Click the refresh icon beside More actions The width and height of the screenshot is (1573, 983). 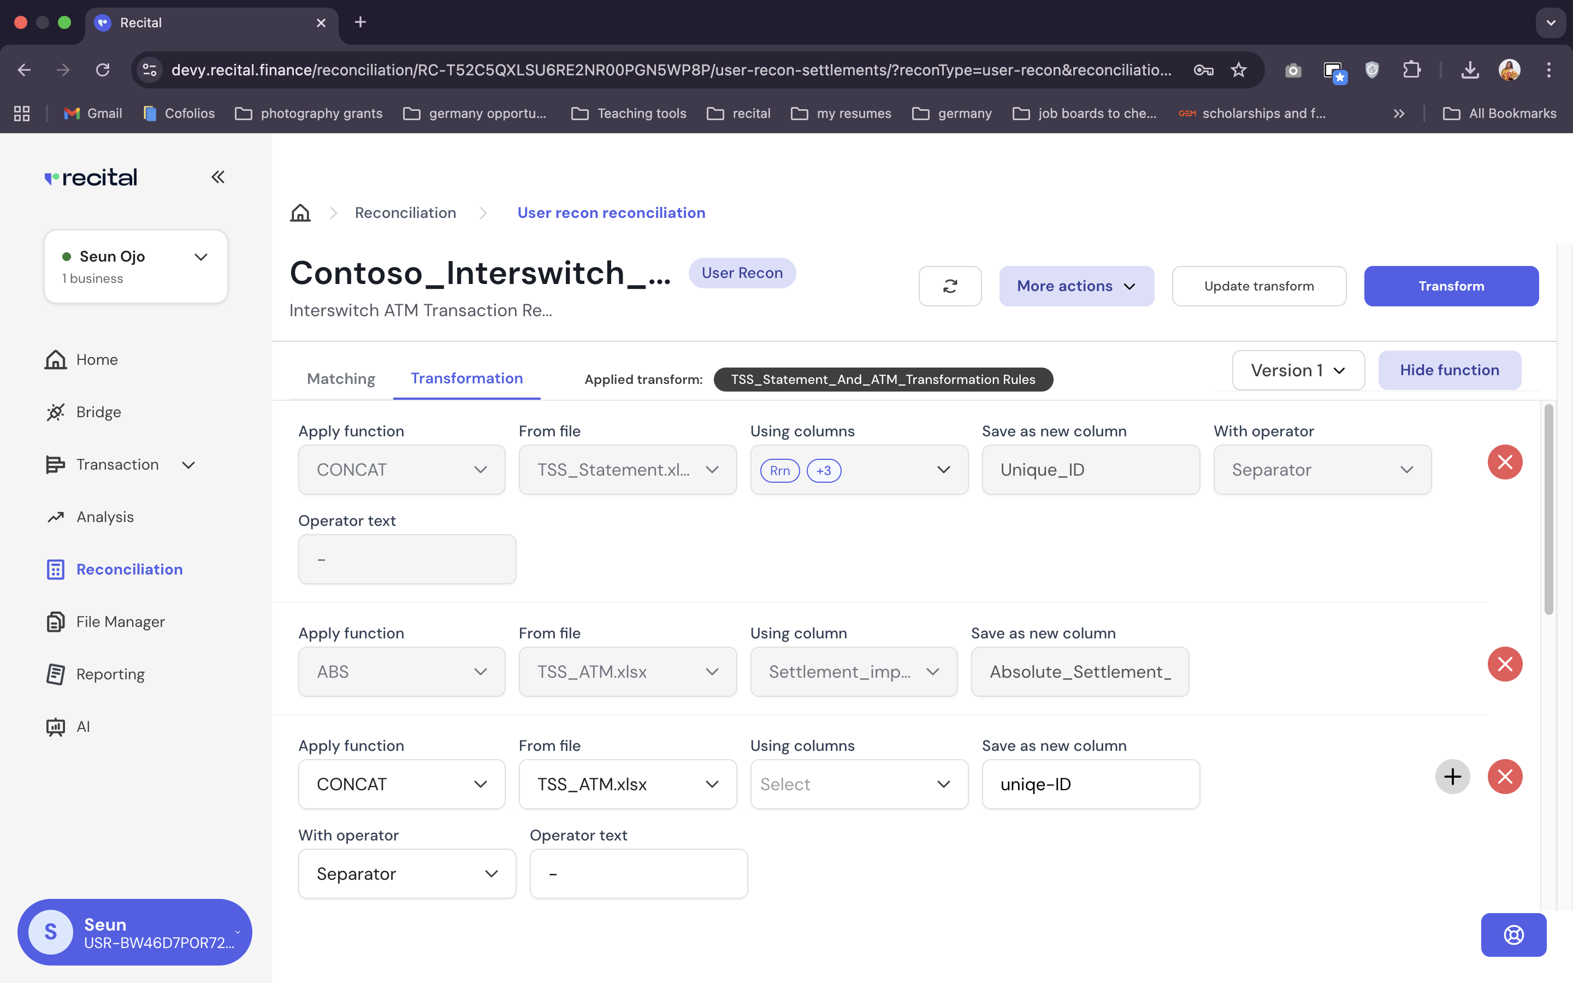(950, 286)
